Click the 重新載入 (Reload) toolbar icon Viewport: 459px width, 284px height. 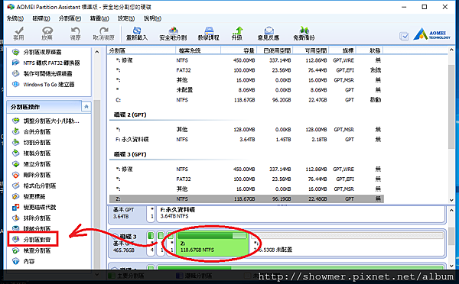(137, 34)
